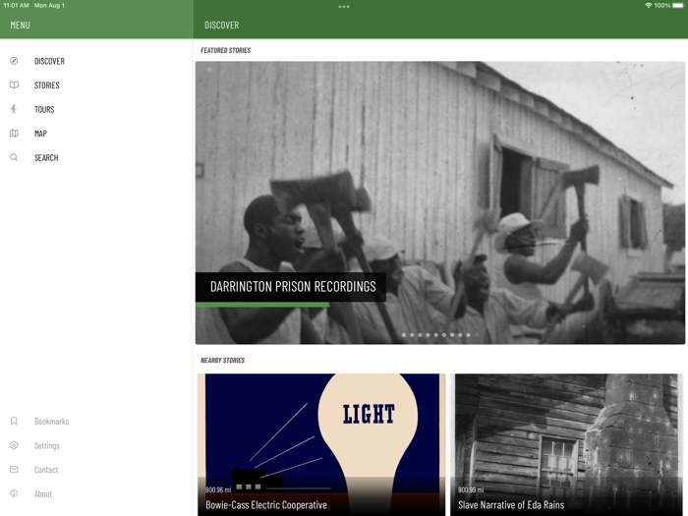The height and width of the screenshot is (516, 688).
Task: Open the featured story photo
Action: point(440,202)
